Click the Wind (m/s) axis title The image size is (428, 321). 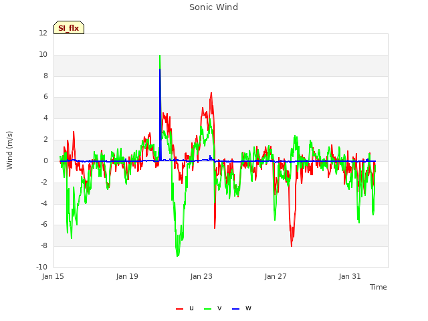(9, 150)
